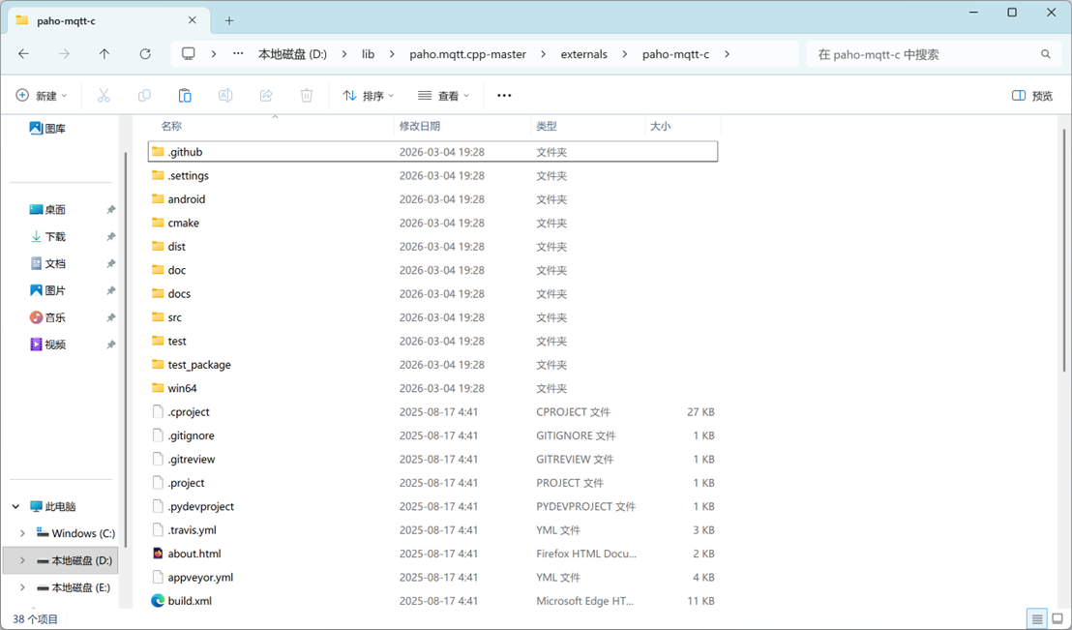Open Documents in quick access

[x=47, y=263]
